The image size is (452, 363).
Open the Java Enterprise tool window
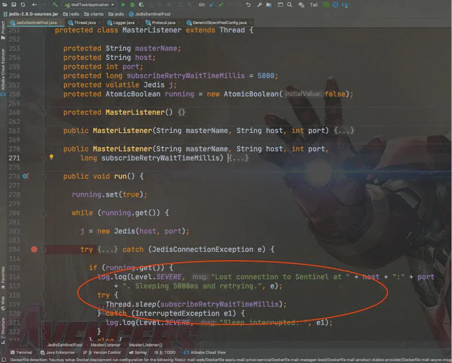click(57, 352)
